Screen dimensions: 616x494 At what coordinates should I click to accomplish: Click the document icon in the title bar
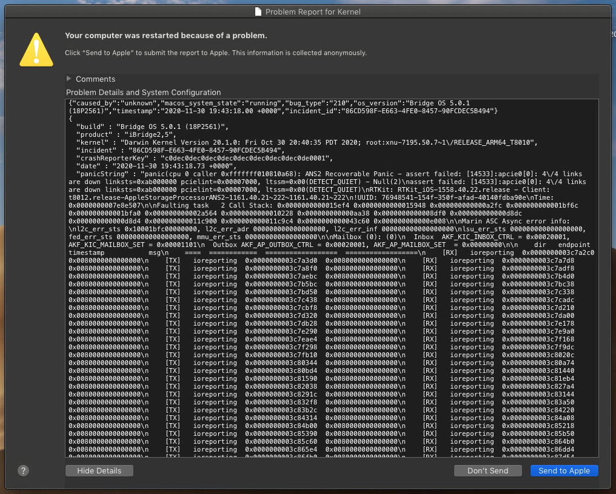click(x=258, y=12)
